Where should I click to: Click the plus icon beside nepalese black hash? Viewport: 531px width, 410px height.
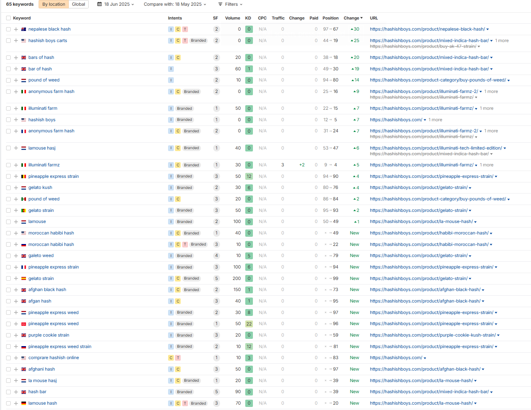(16, 29)
